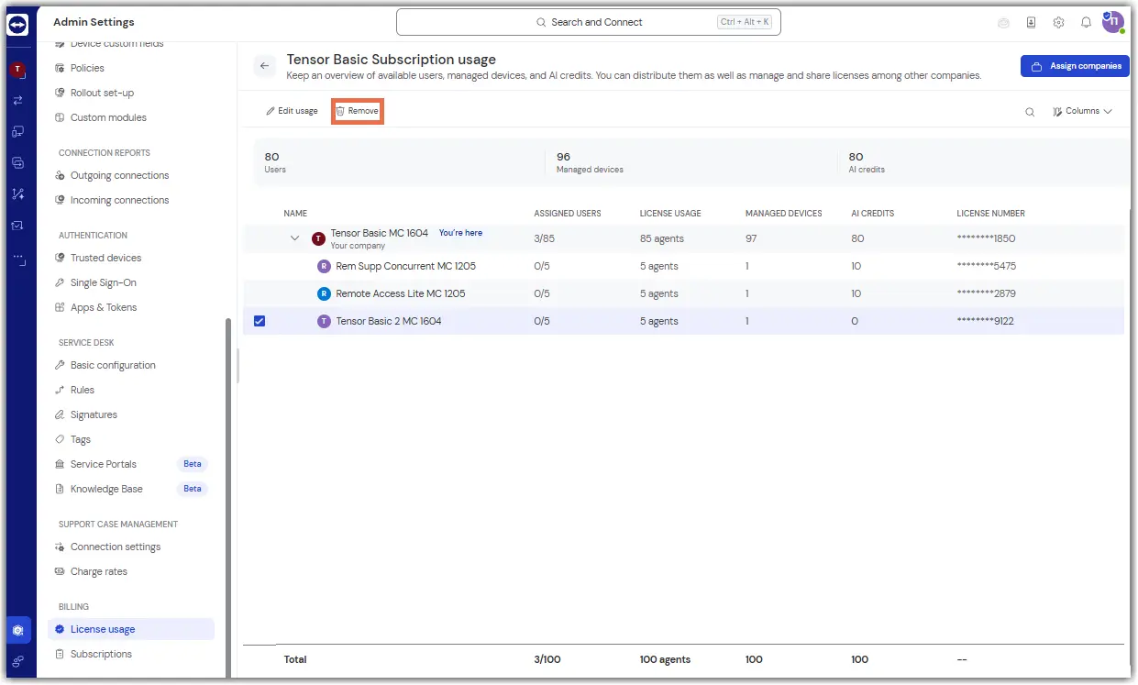This screenshot has height=685, width=1138.
Task: Open the user profile avatar
Action: point(1112,22)
